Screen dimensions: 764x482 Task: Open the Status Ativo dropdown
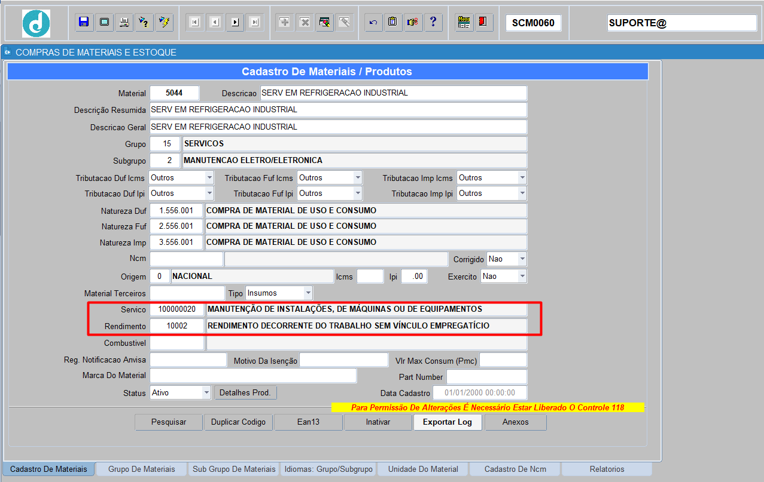pyautogui.click(x=206, y=392)
